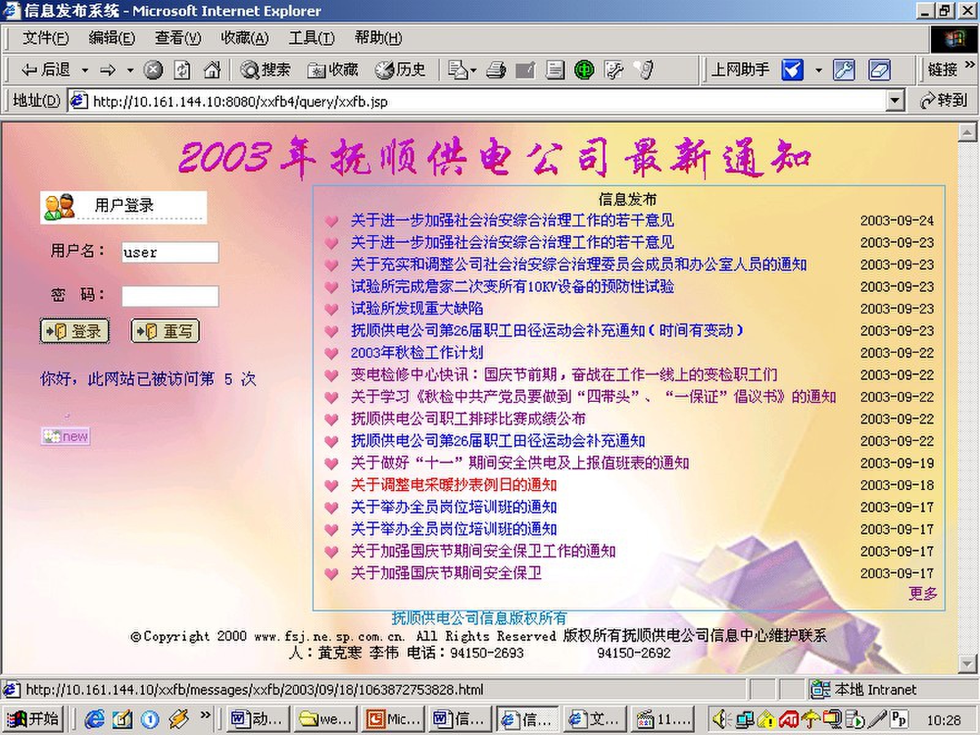
Task: Open the 历史 (History) panel
Action: tap(401, 70)
